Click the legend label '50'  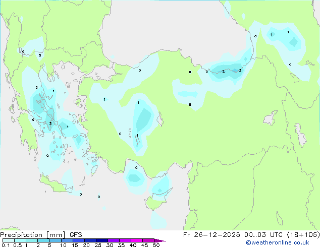point(156,245)
